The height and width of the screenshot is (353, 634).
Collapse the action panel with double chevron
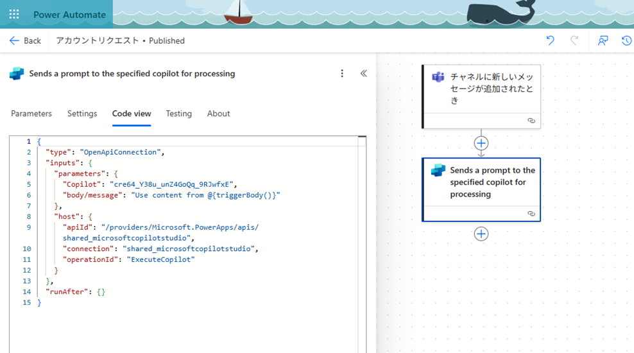[363, 73]
